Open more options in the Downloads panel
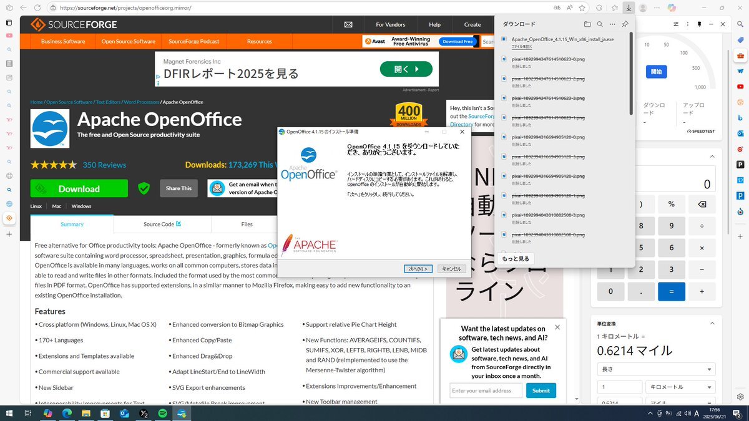749x421 pixels. [x=612, y=24]
